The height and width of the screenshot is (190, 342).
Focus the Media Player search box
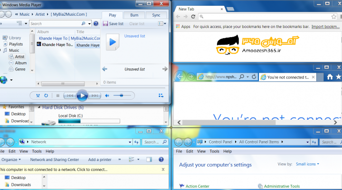[55, 24]
